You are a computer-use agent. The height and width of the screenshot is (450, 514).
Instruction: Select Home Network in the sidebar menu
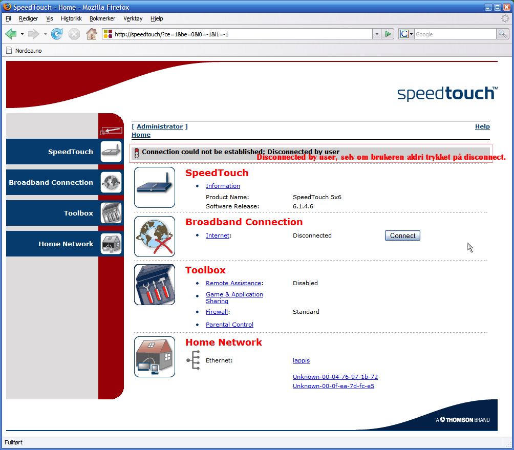click(65, 244)
